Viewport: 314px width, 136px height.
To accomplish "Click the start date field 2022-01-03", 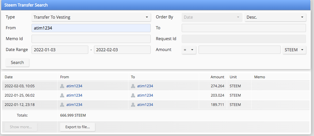I will click(x=60, y=50).
